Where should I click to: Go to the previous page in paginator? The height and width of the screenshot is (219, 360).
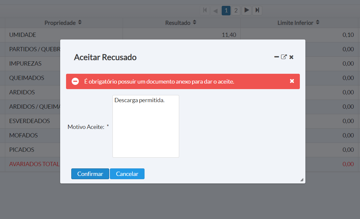click(215, 10)
